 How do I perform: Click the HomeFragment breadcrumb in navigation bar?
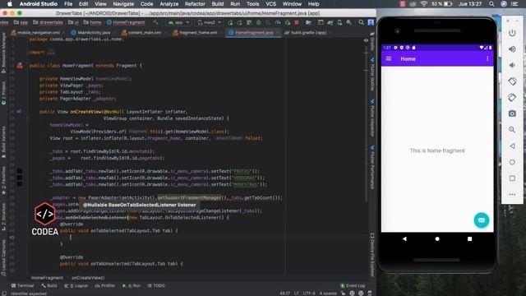click(x=126, y=22)
